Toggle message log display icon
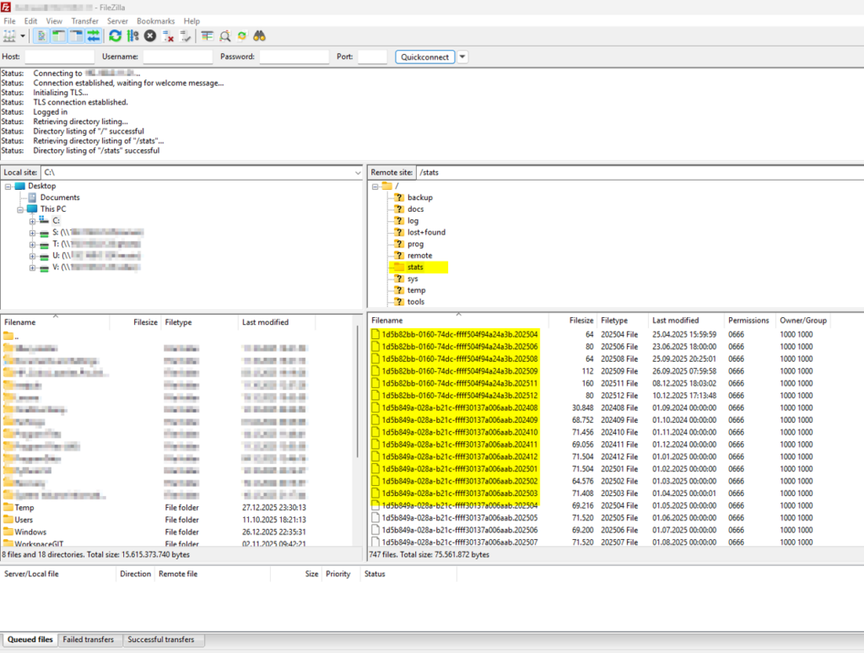This screenshot has height=653, width=864. tap(40, 36)
